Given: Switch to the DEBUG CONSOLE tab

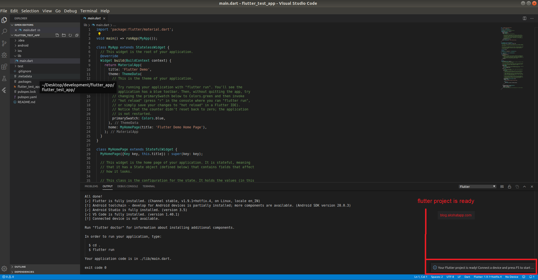Looking at the screenshot, I should 128,186.
